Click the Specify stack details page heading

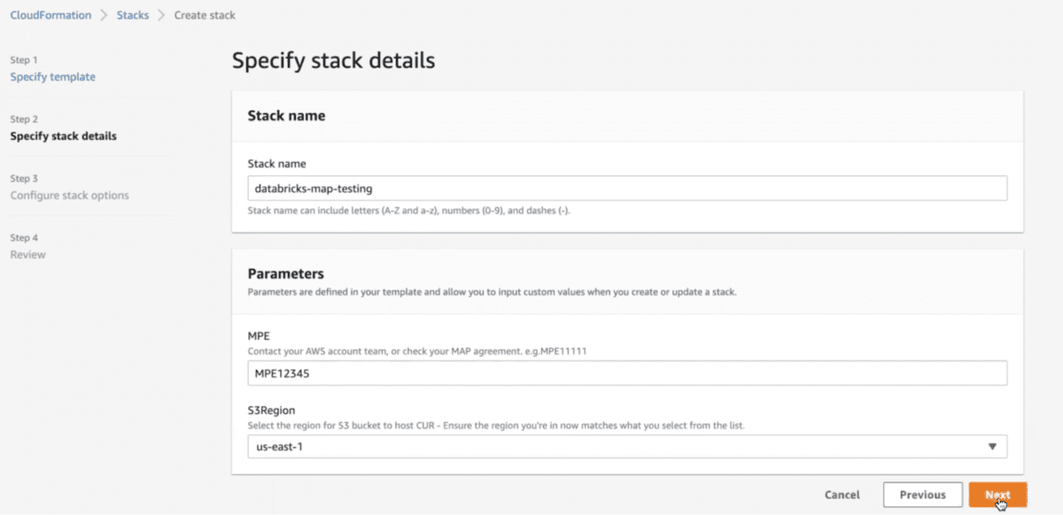(x=333, y=61)
